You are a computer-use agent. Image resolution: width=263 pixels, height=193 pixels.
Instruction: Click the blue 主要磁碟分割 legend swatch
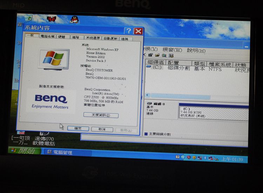pyautogui.click(x=146, y=134)
